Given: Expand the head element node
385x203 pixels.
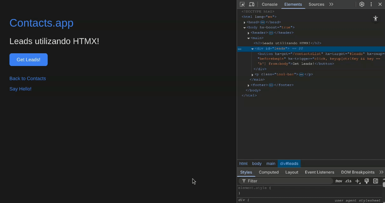Looking at the screenshot, I should (x=245, y=22).
